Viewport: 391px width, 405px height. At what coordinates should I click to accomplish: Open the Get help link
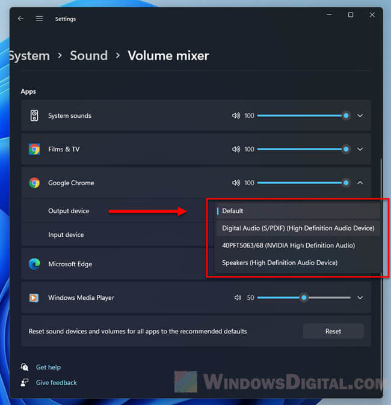click(x=48, y=367)
